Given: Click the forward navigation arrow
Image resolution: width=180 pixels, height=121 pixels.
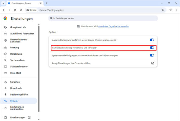Looking at the screenshot, I should pyautogui.click(x=9, y=10).
